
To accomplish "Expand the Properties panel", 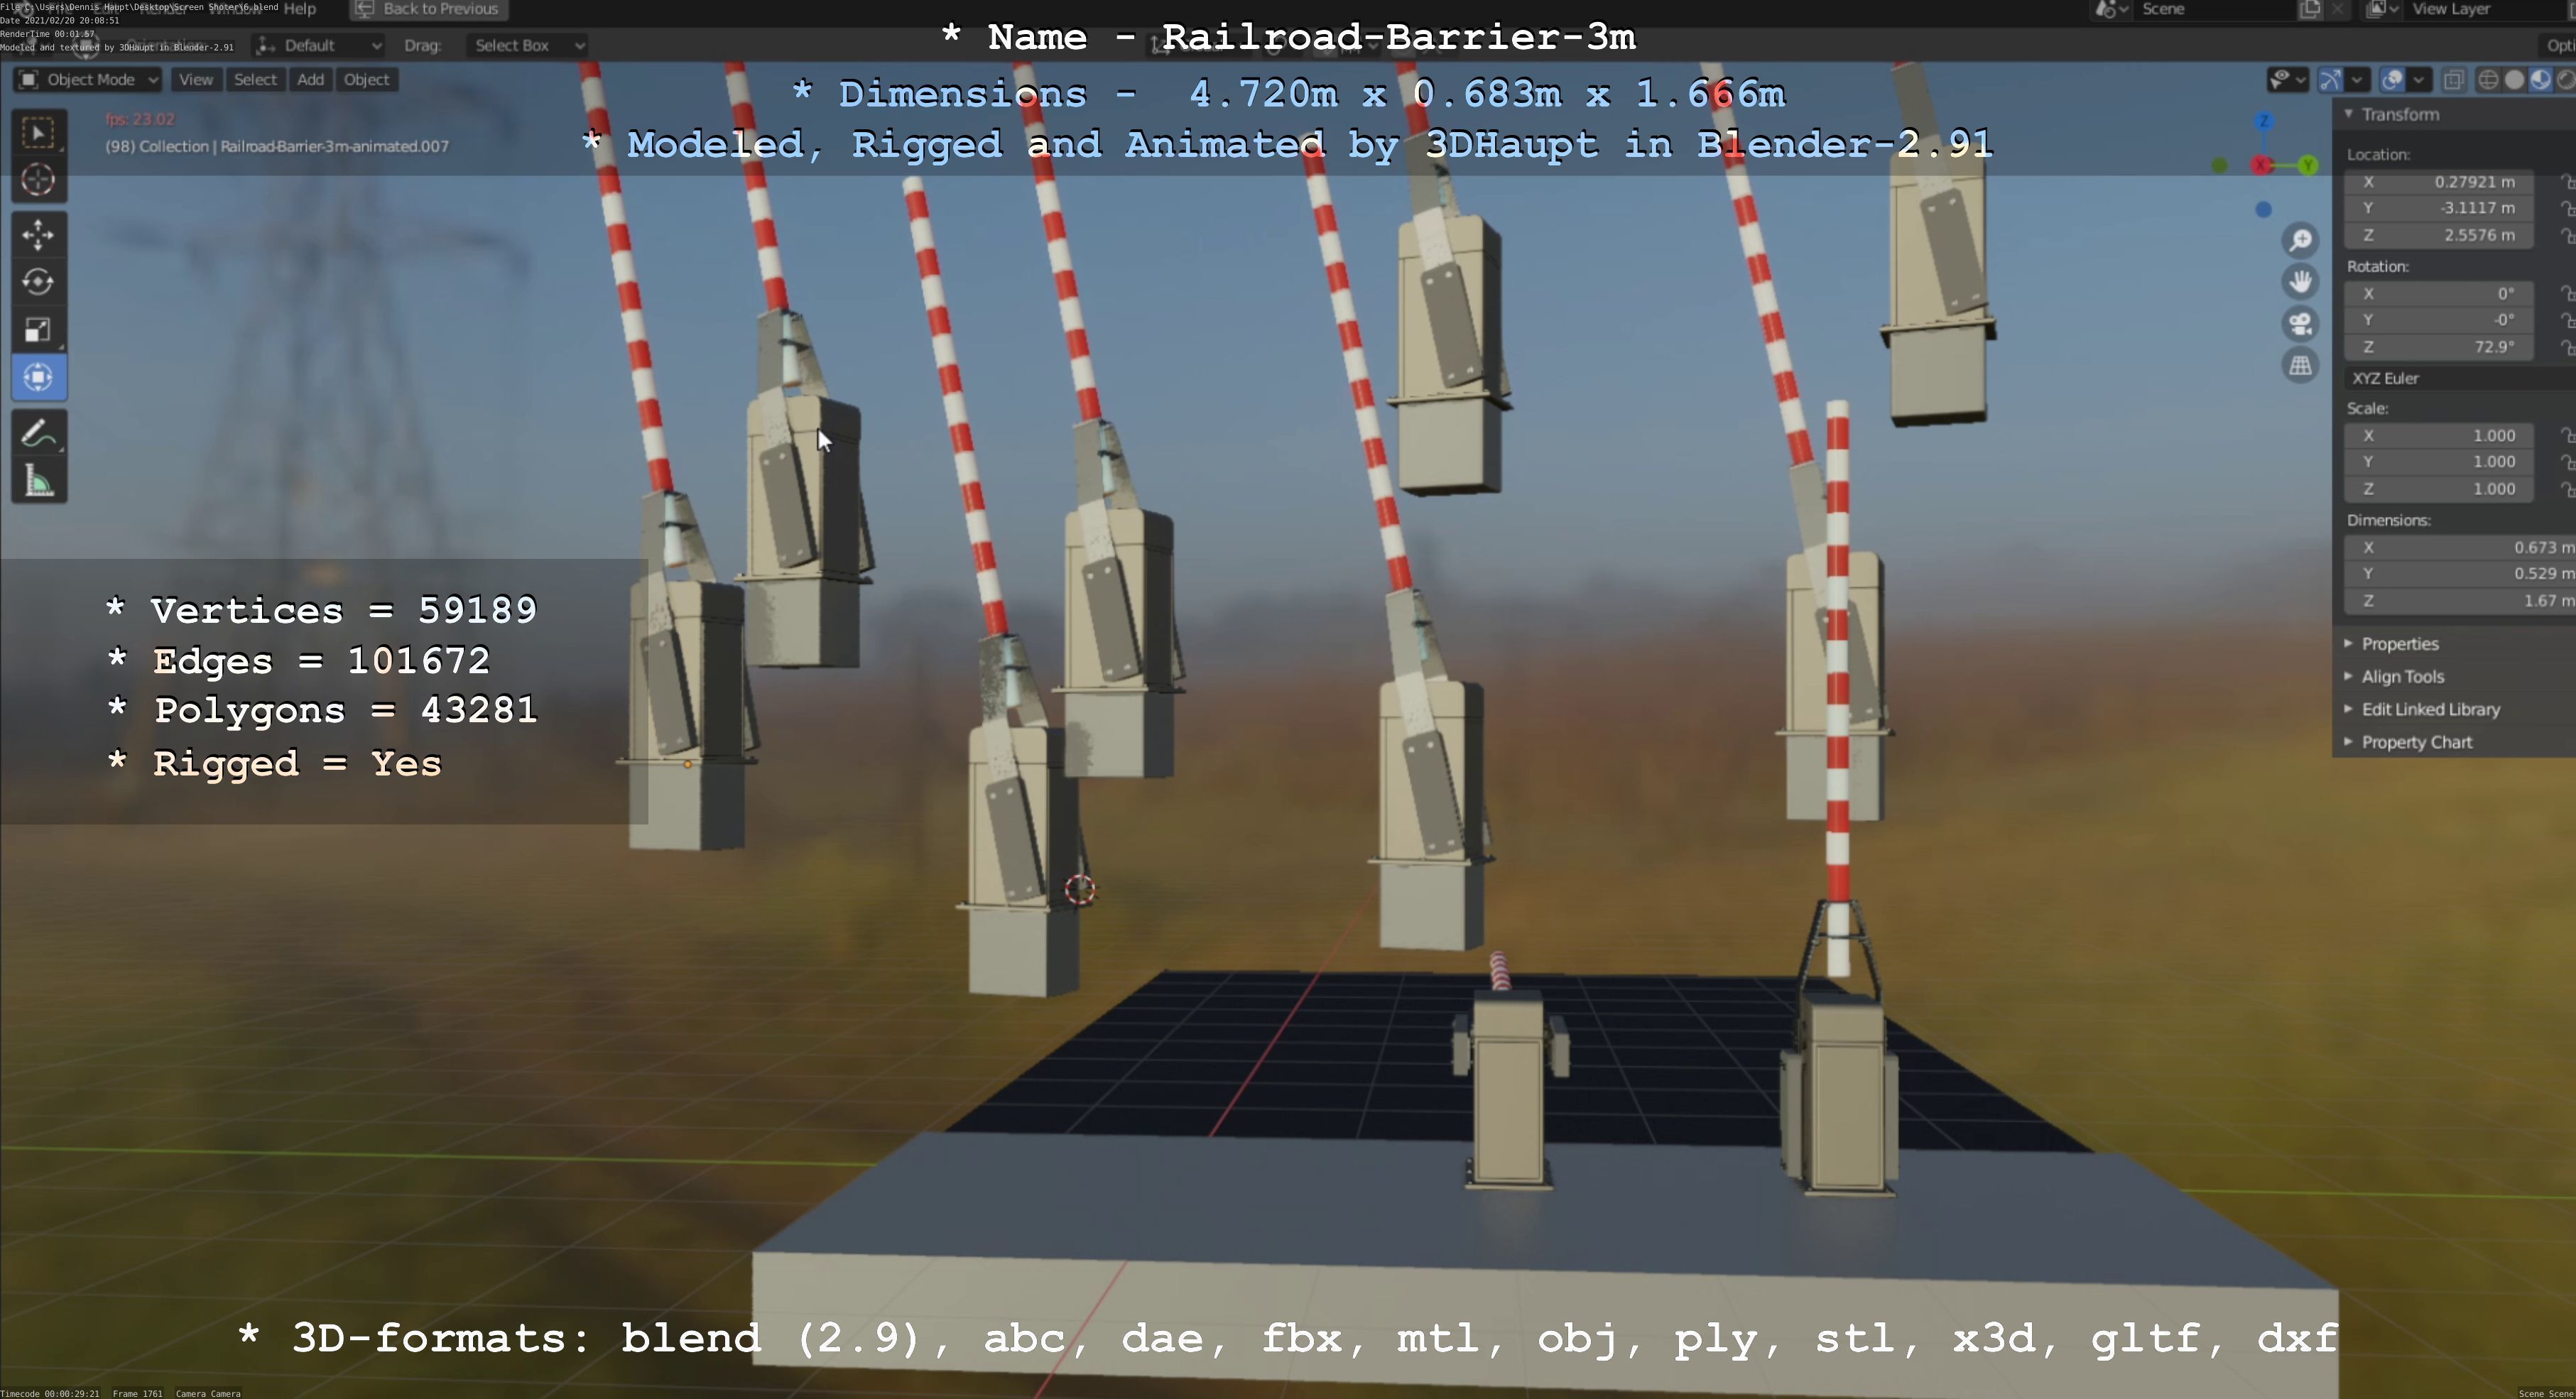I will pyautogui.click(x=2400, y=644).
